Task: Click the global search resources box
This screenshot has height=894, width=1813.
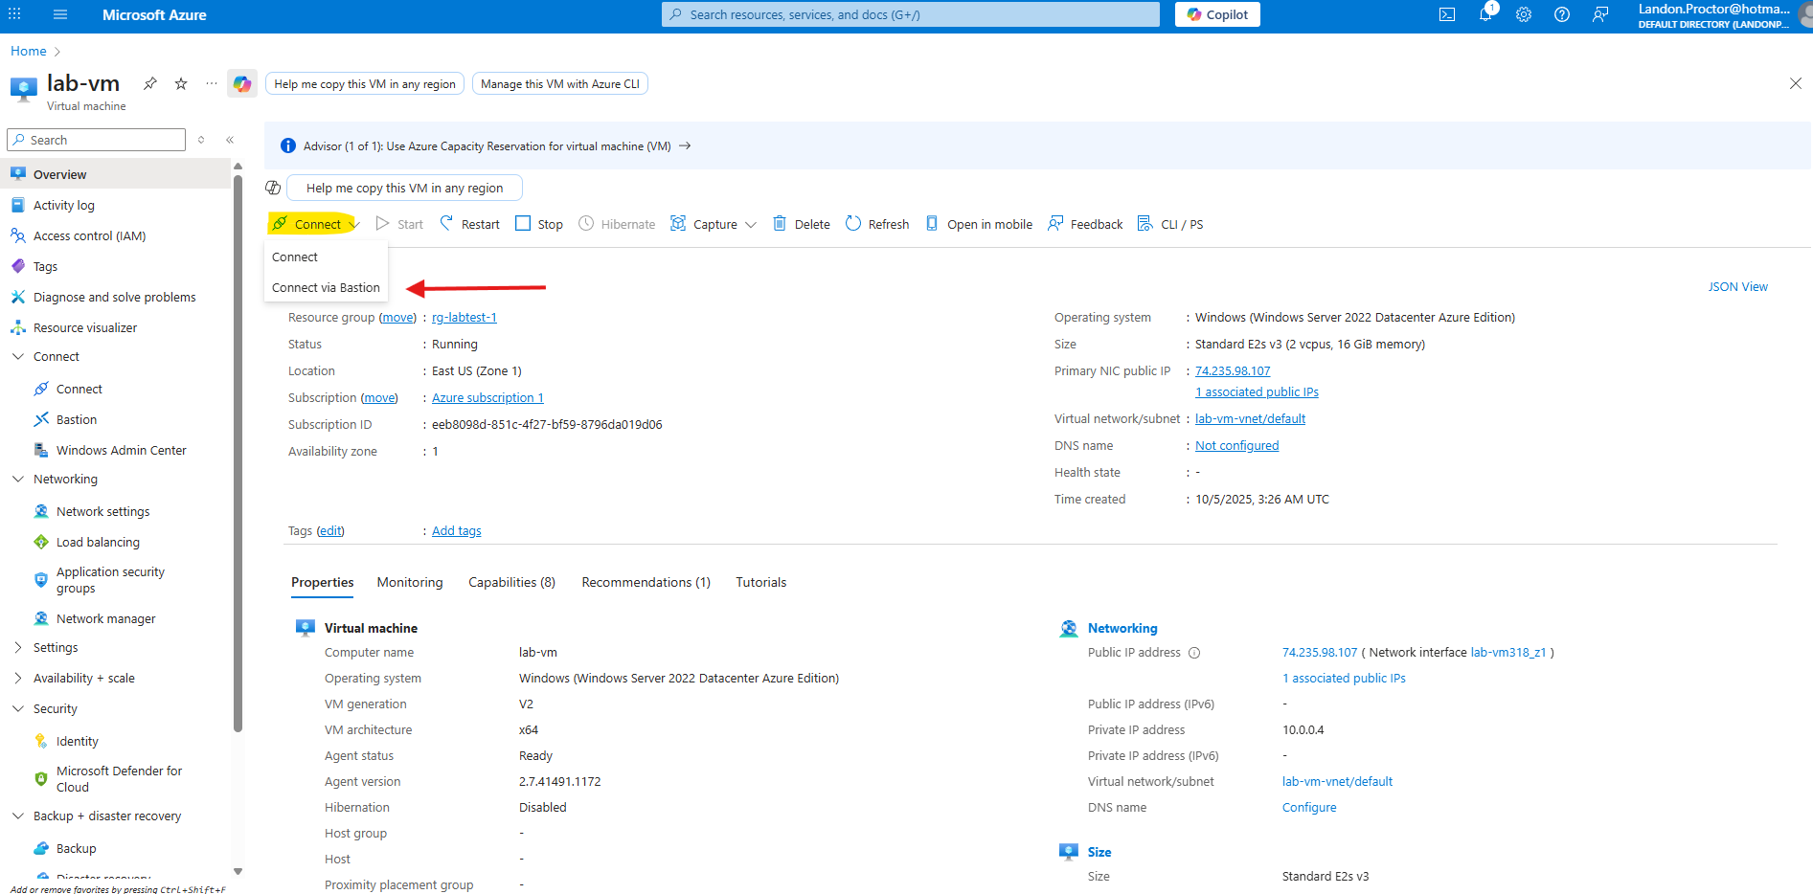Action: 910,14
